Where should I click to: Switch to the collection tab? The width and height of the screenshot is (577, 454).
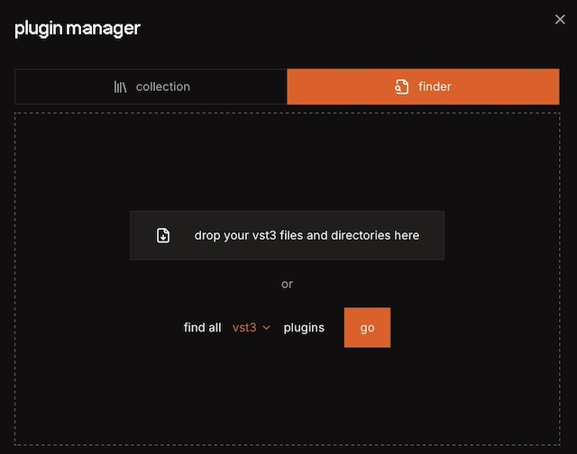click(x=151, y=86)
